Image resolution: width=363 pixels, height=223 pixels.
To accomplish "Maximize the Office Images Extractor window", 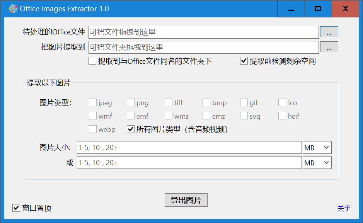I will pyautogui.click(x=318, y=9).
